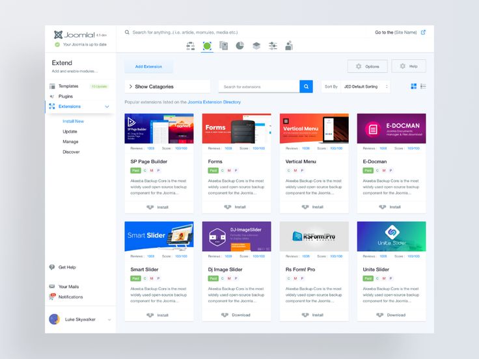Click the Your Mails envelope icon
The image size is (479, 359).
point(52,286)
